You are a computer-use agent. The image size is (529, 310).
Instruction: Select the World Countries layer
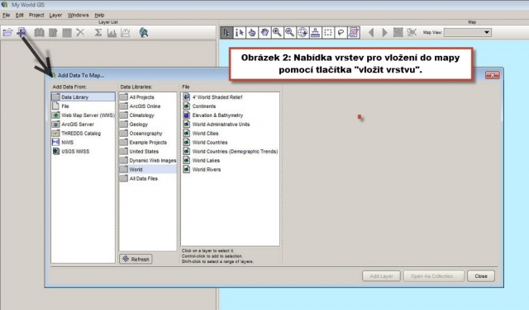pyautogui.click(x=231, y=143)
